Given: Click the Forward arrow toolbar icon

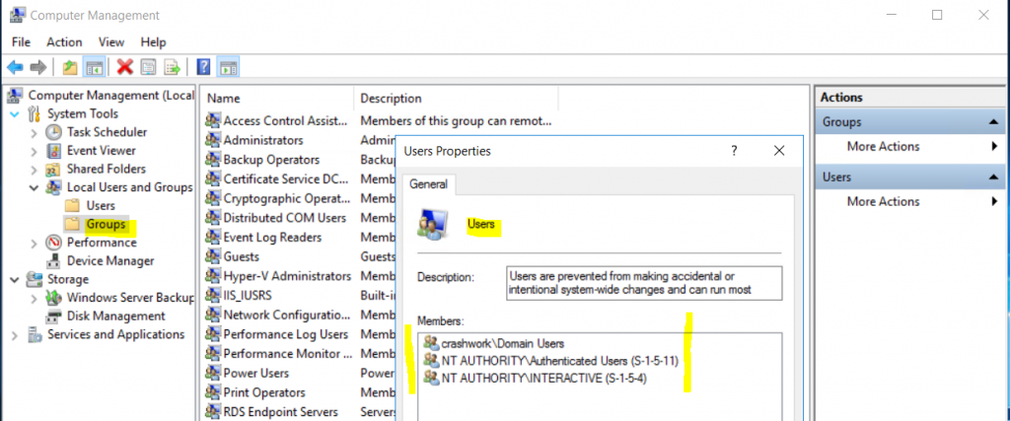Looking at the screenshot, I should [38, 67].
